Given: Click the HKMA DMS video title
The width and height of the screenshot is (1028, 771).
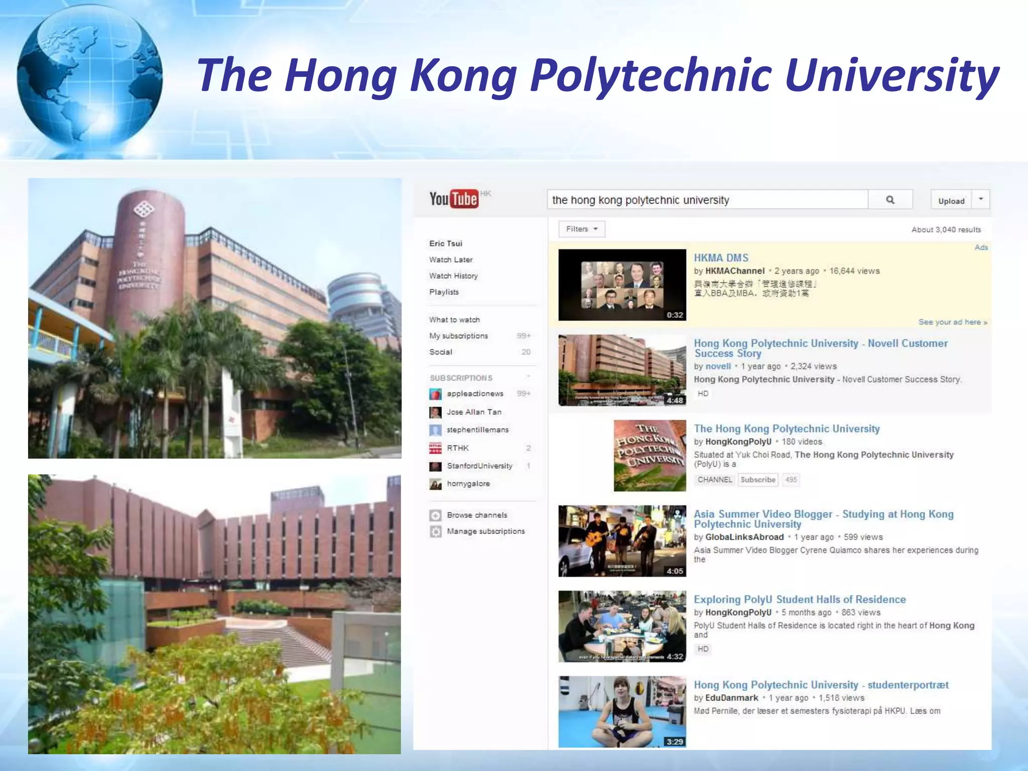Looking at the screenshot, I should (721, 258).
